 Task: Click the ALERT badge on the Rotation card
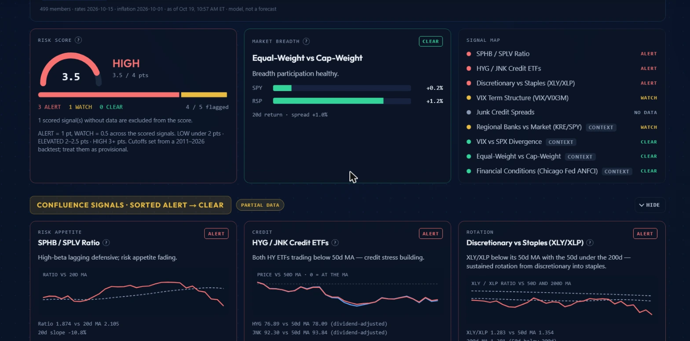(645, 234)
